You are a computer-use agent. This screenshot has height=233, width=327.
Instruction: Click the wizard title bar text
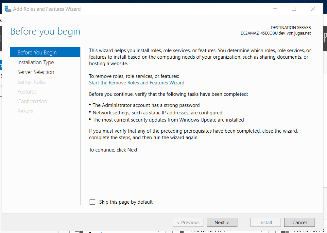pos(47,9)
